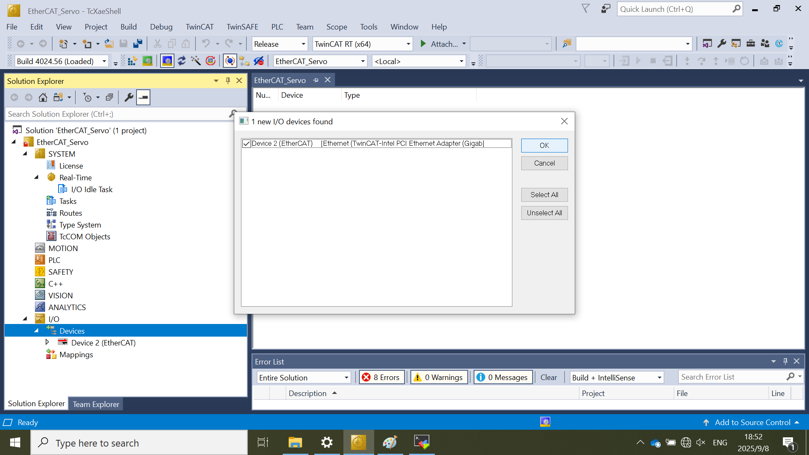
Task: Switch to the Team Explorer tab
Action: click(x=96, y=404)
